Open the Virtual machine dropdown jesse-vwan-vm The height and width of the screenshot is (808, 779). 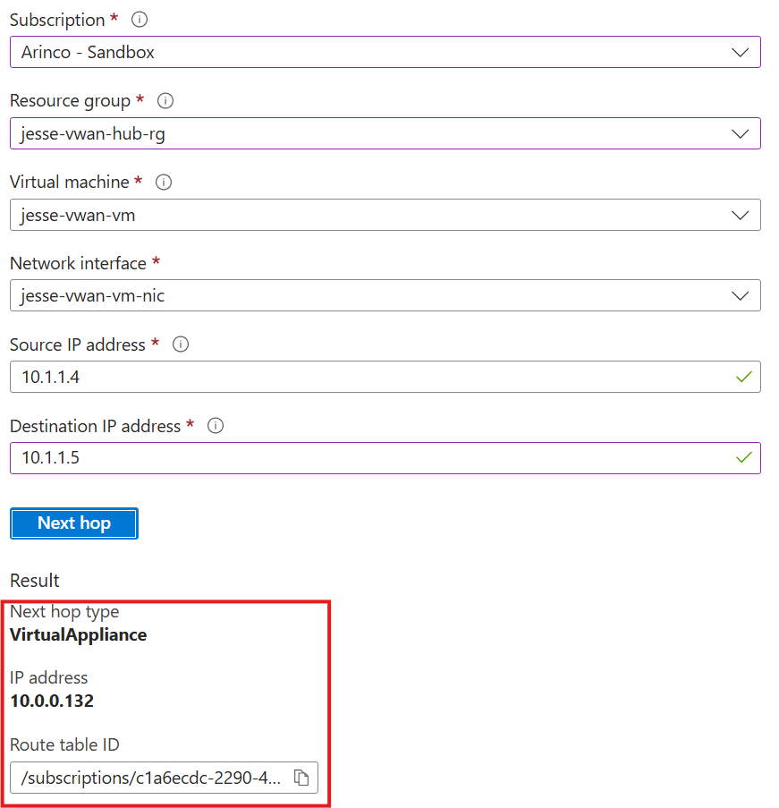(385, 215)
